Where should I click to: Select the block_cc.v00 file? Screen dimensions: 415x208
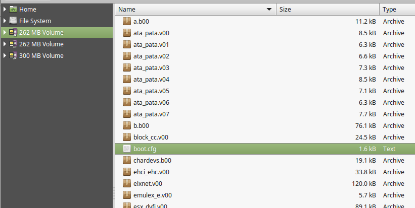point(151,137)
